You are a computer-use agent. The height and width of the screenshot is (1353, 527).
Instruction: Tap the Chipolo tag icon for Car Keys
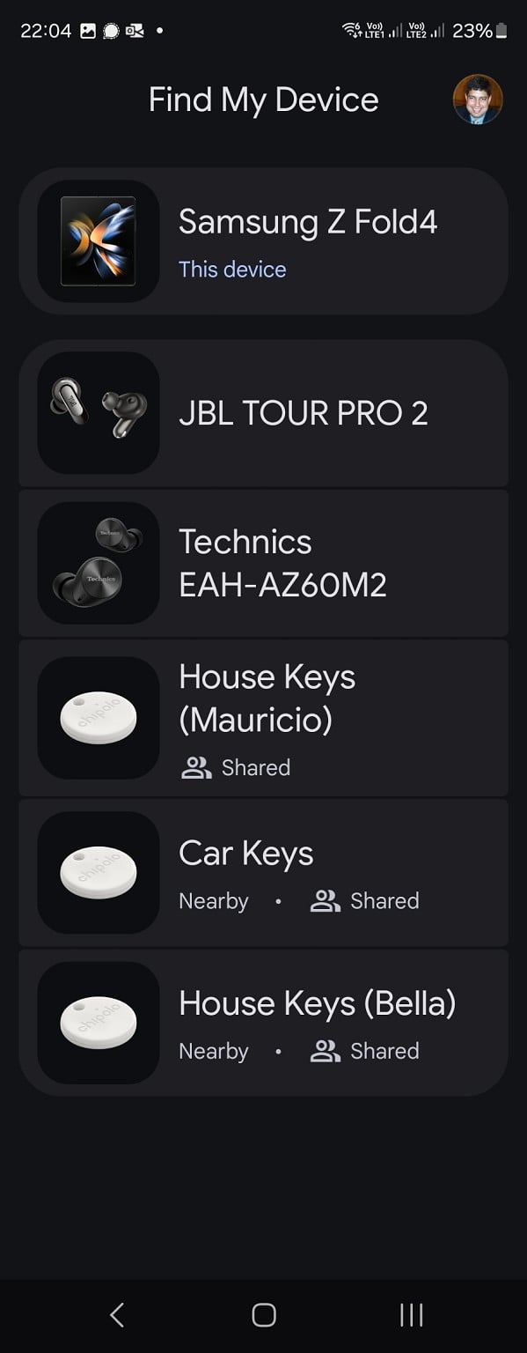(x=99, y=873)
